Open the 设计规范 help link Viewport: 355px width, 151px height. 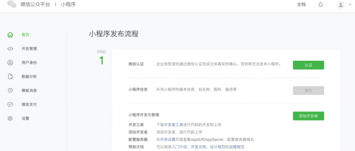(x=217, y=147)
